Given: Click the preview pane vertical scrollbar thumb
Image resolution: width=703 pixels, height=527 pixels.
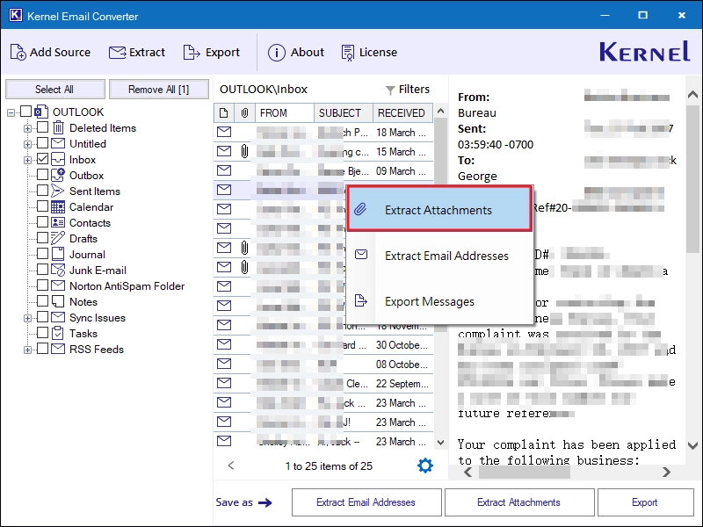Looking at the screenshot, I should (x=692, y=179).
